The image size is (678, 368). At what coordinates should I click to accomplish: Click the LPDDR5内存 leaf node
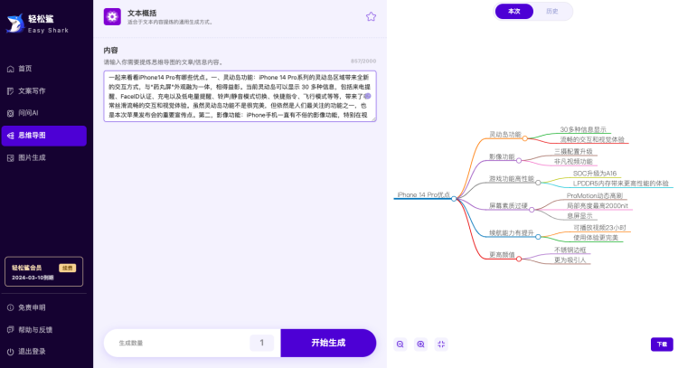[x=620, y=184]
